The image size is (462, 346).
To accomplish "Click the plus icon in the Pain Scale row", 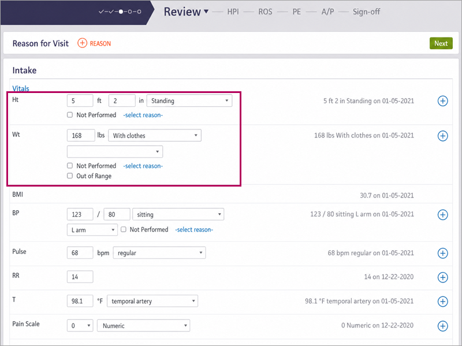I will [x=442, y=326].
